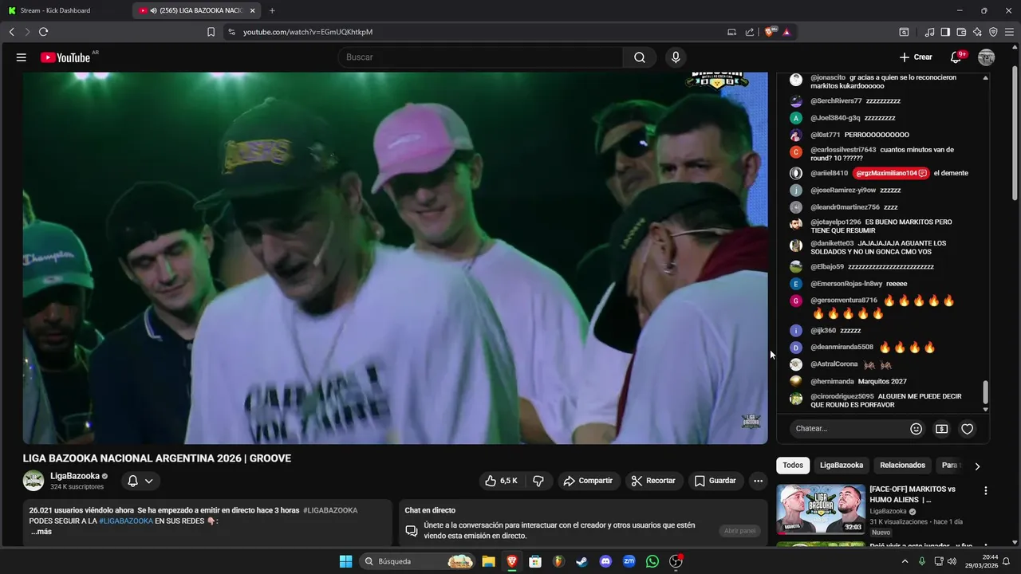Open Discord from the taskbar
The width and height of the screenshot is (1021, 574).
click(605, 561)
